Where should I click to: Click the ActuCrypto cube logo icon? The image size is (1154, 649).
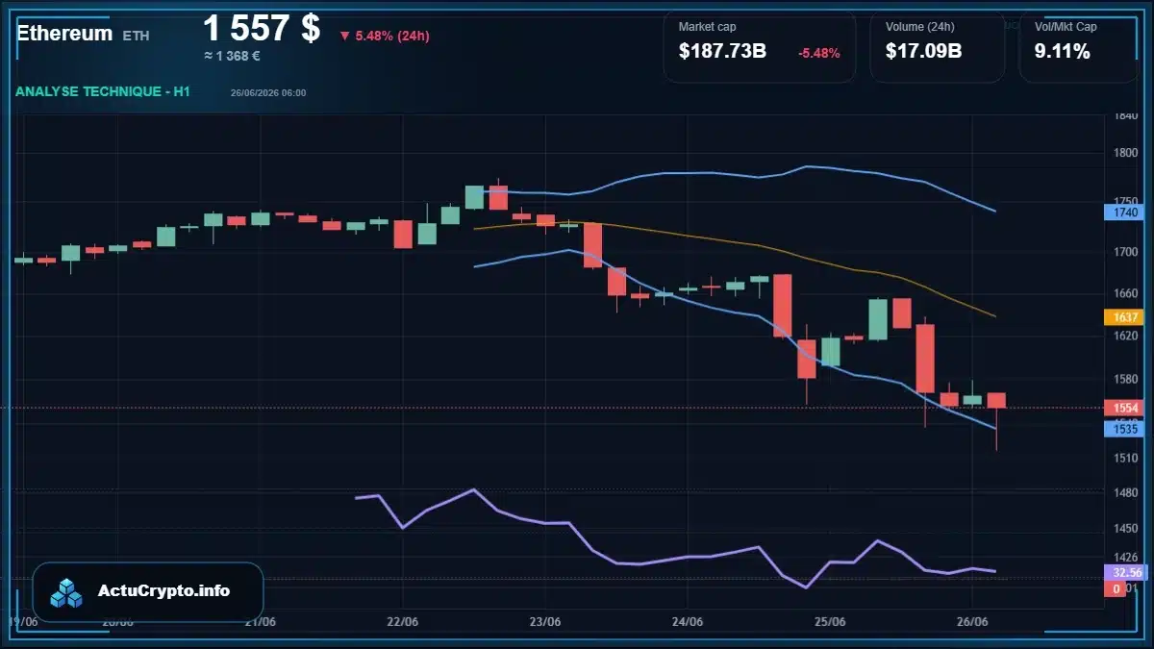pos(66,592)
